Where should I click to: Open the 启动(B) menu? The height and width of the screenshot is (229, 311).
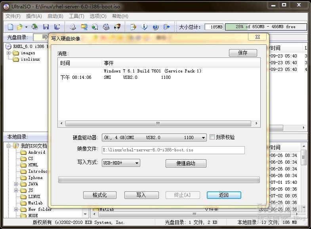point(55,16)
